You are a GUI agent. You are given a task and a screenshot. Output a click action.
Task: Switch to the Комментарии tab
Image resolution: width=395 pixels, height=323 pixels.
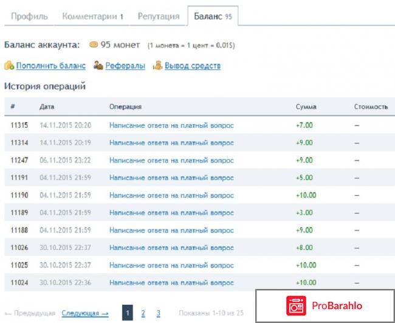(92, 16)
